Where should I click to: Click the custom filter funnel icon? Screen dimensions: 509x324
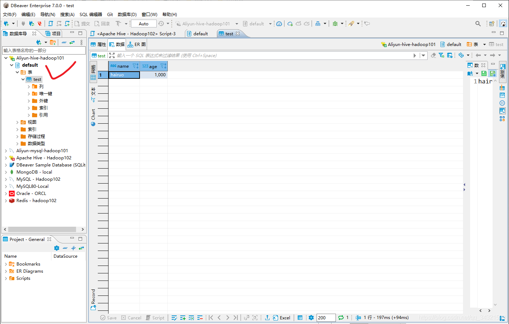click(442, 55)
